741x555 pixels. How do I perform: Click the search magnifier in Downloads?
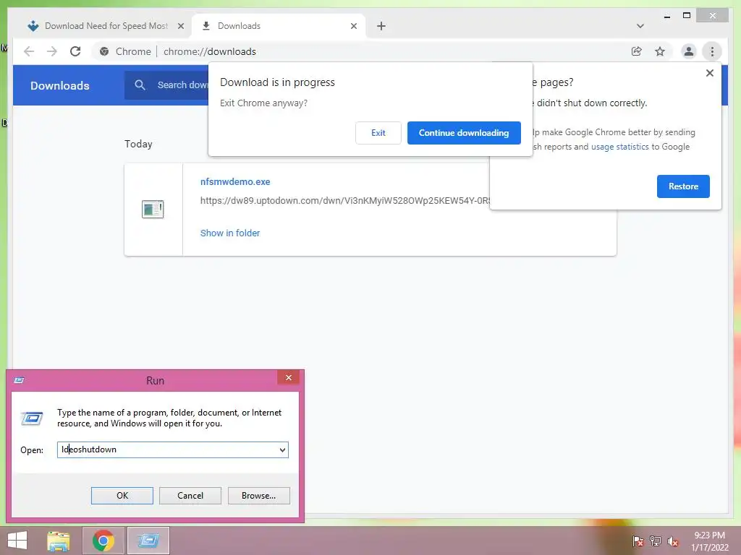[140, 85]
